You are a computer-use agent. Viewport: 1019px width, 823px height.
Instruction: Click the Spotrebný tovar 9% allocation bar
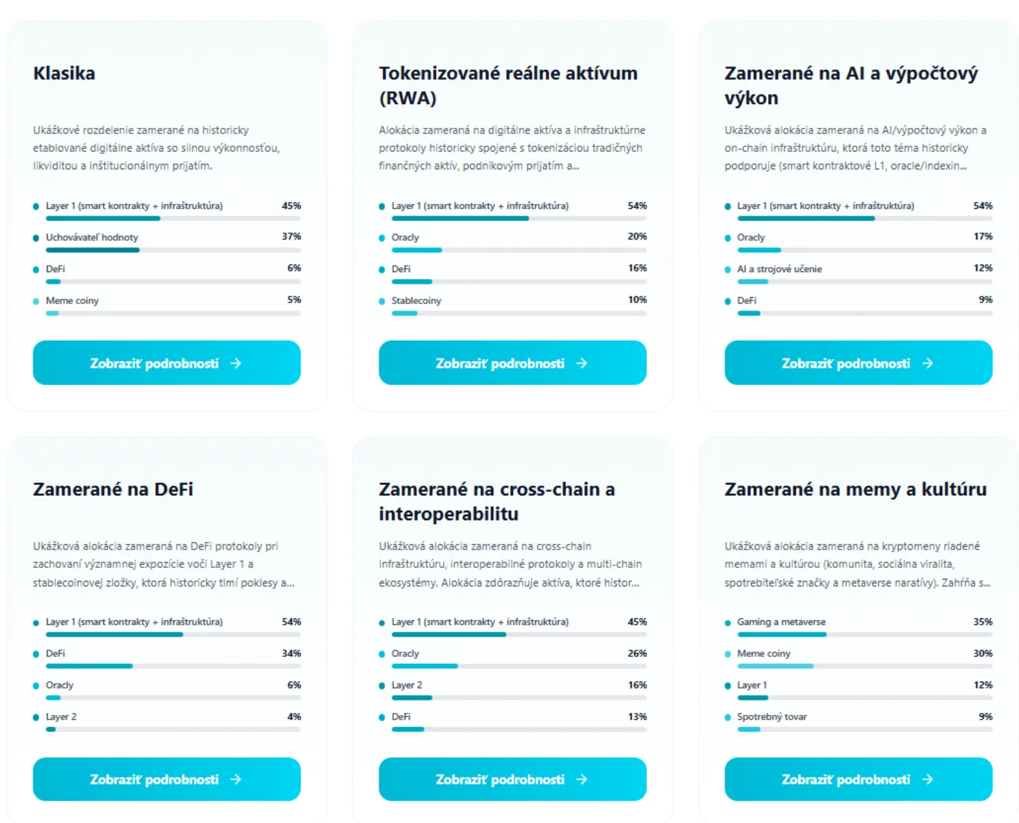[x=865, y=730]
